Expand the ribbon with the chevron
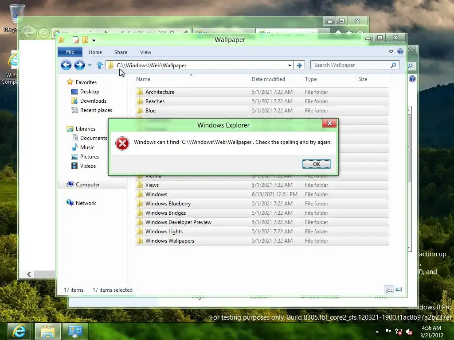Screen dimensions: 454x340 pyautogui.click(x=391, y=51)
